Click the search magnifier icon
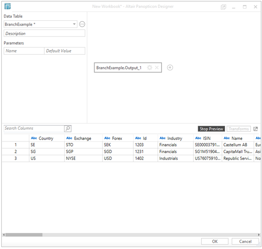262x249 pixels. (68, 129)
